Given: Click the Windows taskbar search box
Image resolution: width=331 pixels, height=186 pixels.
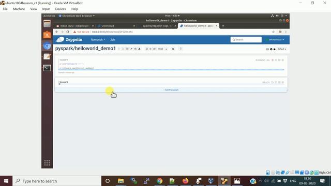Looking at the screenshot, I should tap(57, 181).
